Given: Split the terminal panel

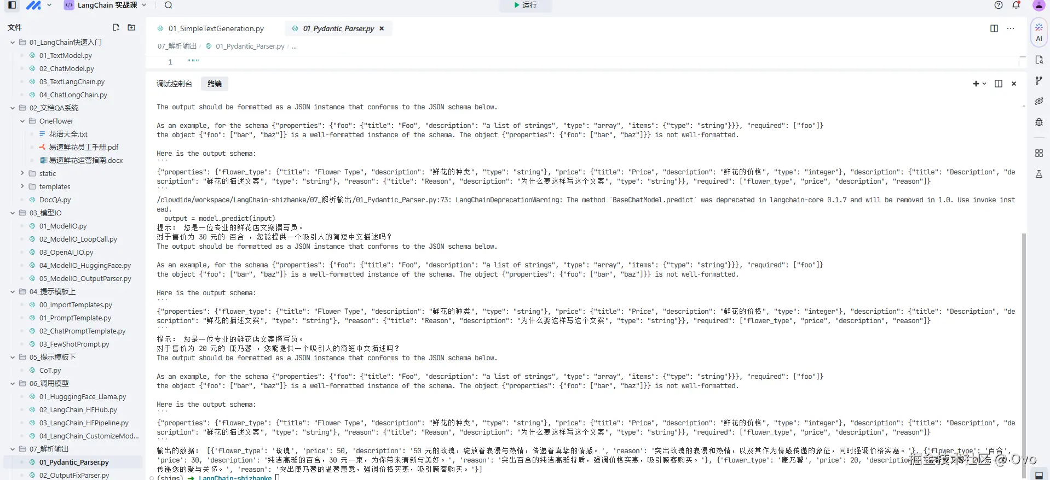Looking at the screenshot, I should coord(999,84).
